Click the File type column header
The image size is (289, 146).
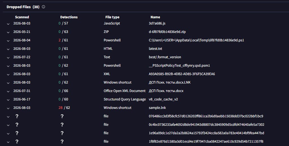pyautogui.click(x=112, y=17)
